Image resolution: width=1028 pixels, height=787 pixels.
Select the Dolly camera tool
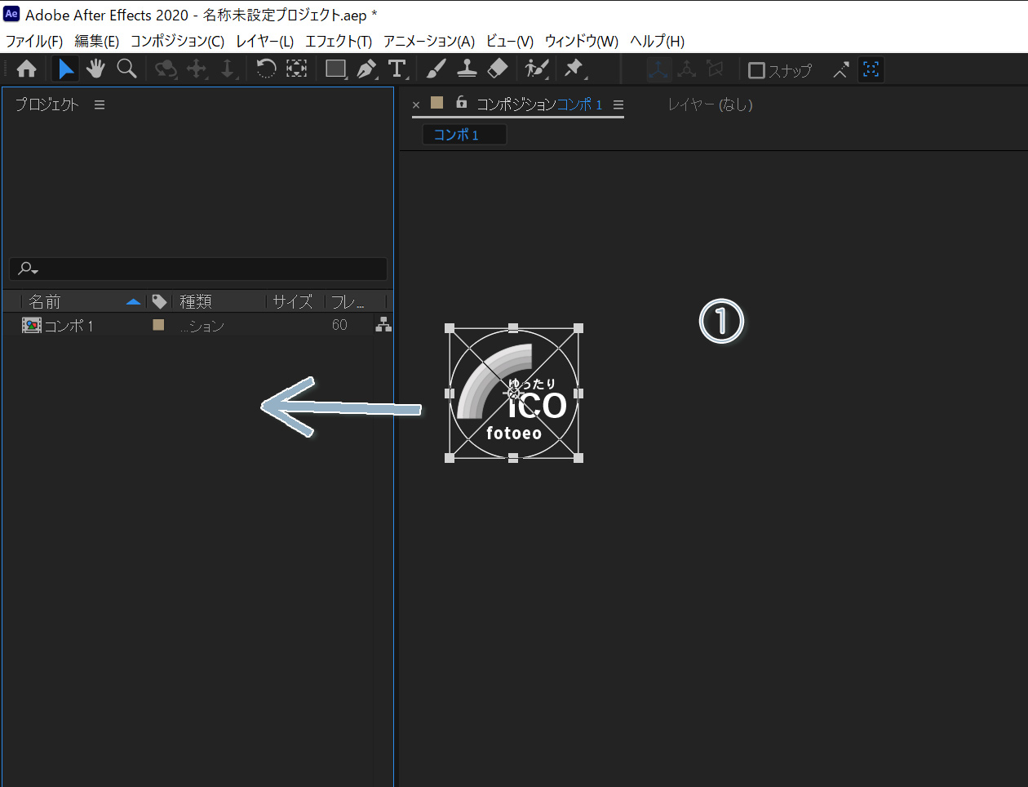point(228,69)
